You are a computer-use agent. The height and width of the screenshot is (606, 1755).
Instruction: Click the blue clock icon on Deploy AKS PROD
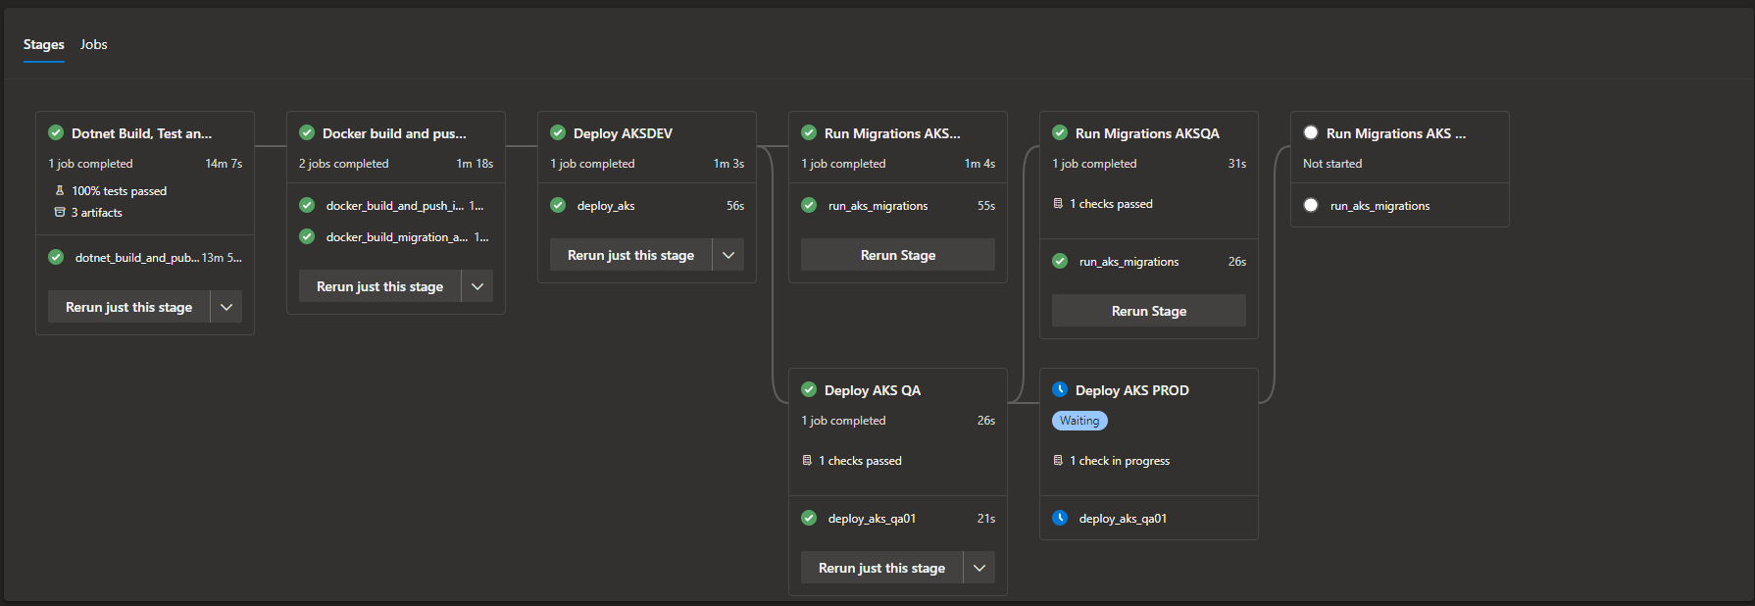coord(1060,390)
